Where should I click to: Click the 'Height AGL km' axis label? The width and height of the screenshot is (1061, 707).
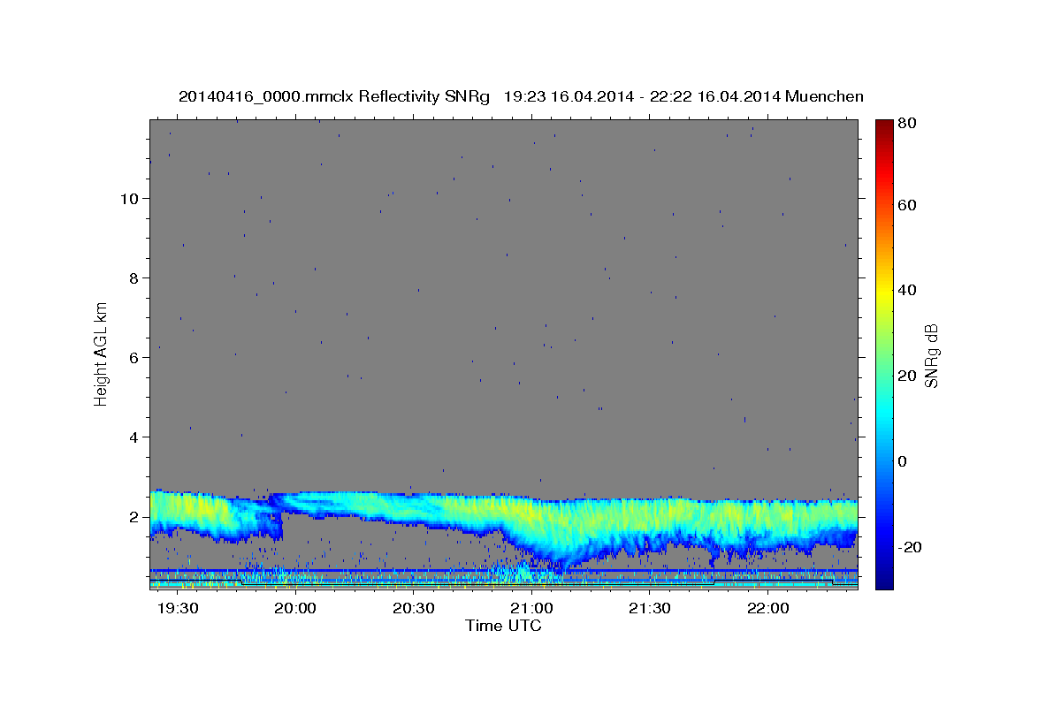point(102,353)
